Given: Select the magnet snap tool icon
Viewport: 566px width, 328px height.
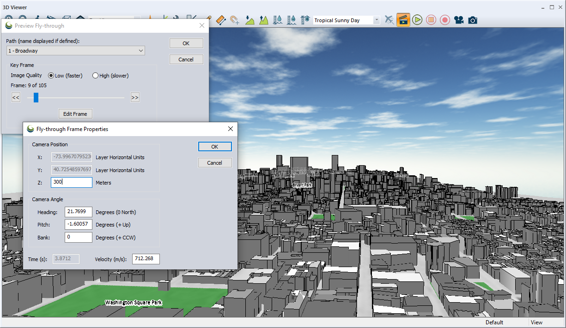Looking at the screenshot, I should tap(235, 20).
